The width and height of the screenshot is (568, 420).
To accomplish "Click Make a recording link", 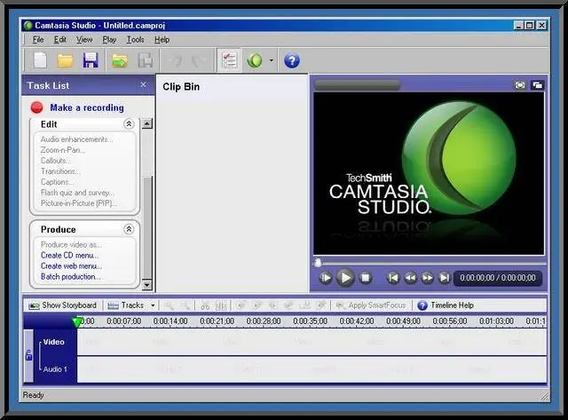I will pos(87,107).
